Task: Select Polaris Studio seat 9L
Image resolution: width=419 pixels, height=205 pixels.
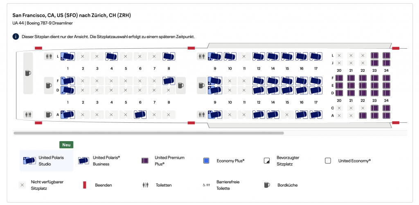Action: [x=215, y=56]
